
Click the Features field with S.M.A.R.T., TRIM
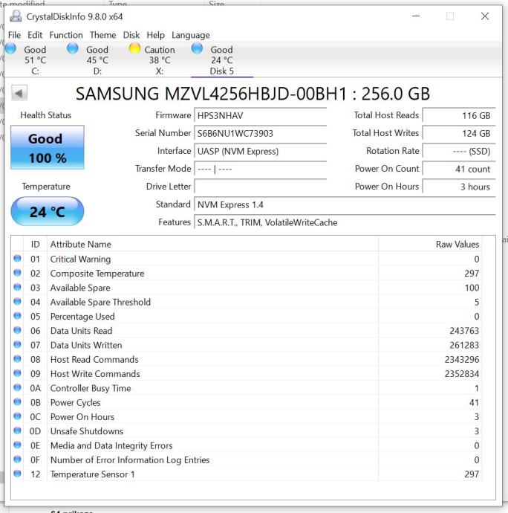(x=345, y=222)
